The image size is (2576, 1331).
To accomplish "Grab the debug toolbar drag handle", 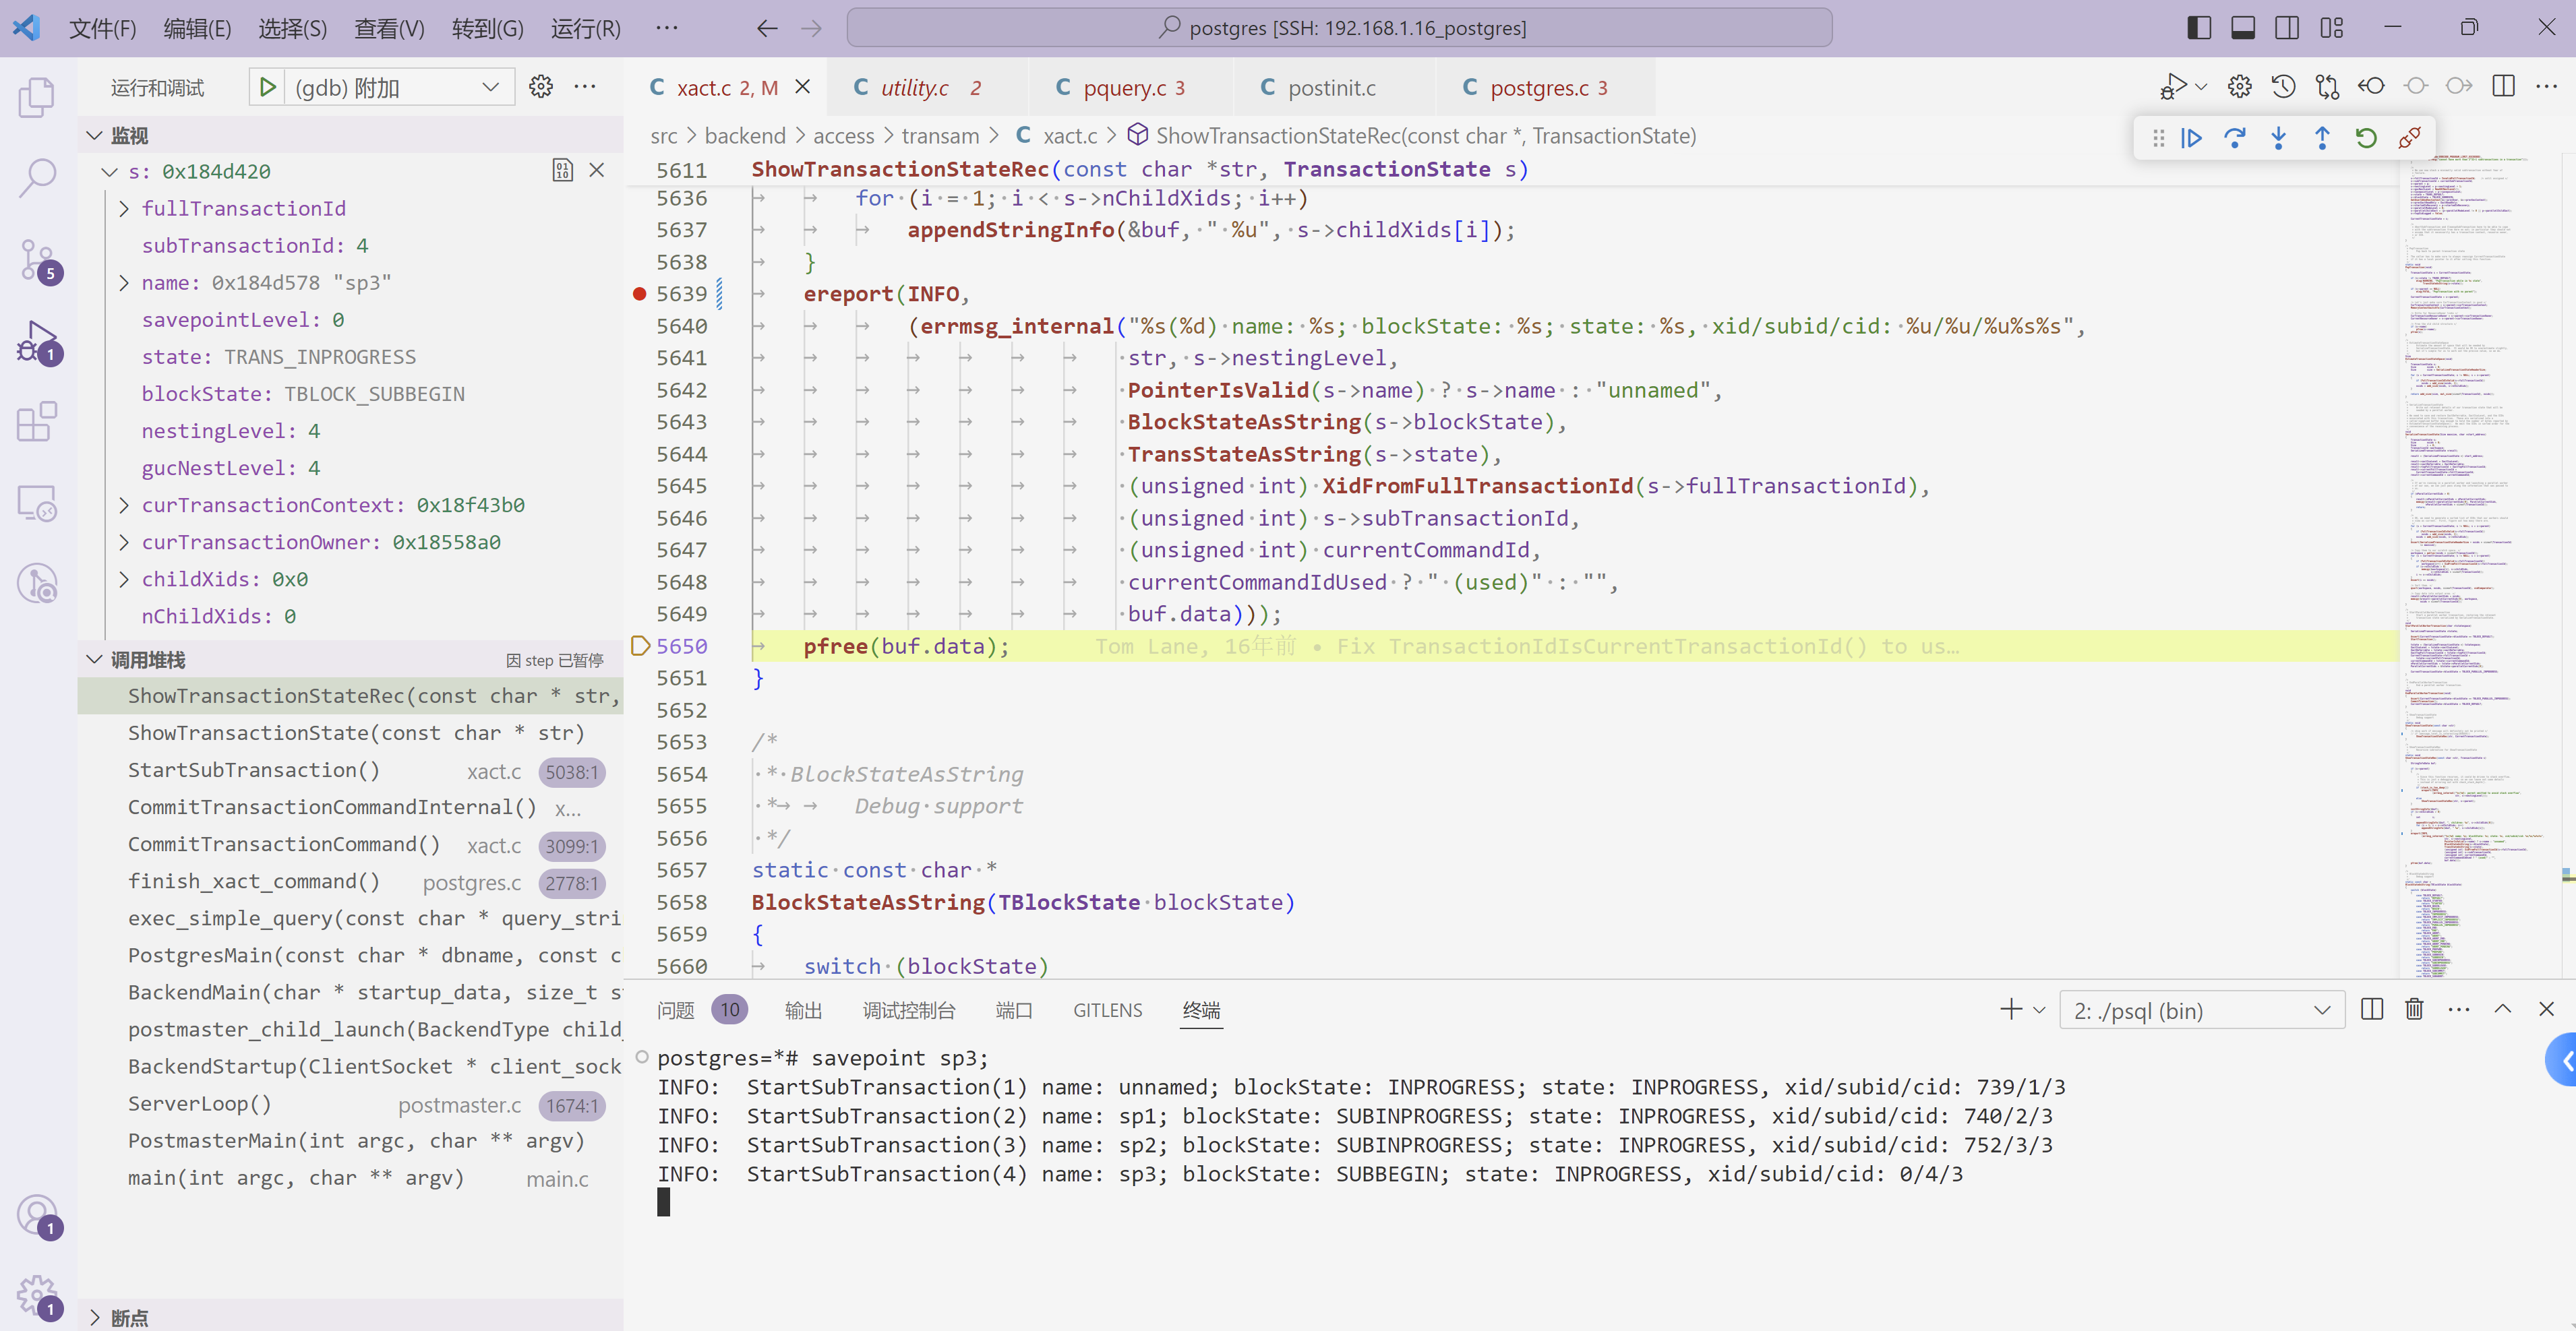I will (2158, 138).
